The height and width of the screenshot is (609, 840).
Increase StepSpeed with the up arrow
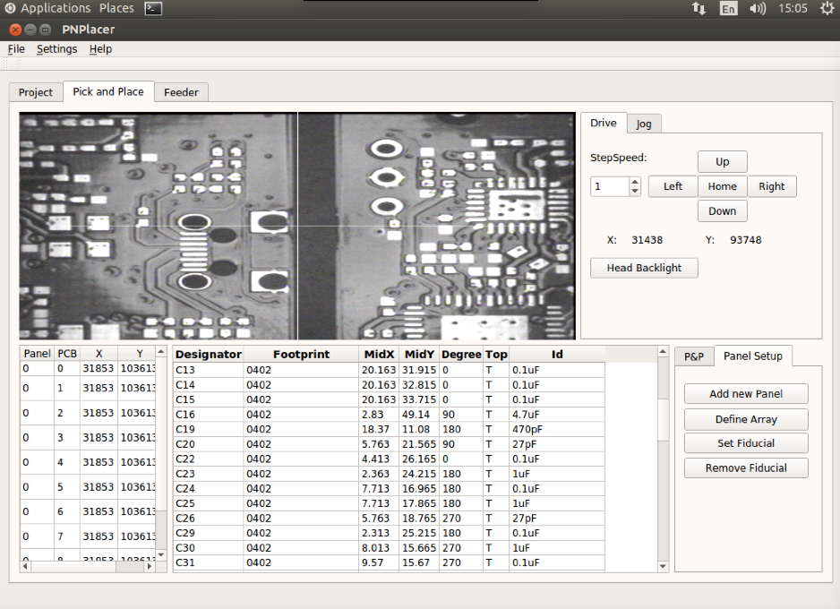[x=635, y=182]
